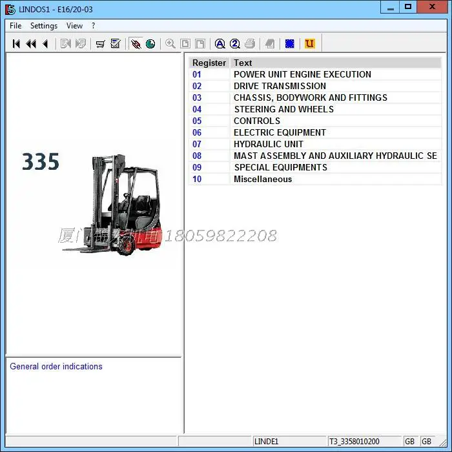This screenshot has width=452, height=452.
Task: Click the 'CONTROLS' row text
Action: (257, 121)
